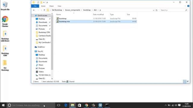Show hidden system tray icons
The image size is (193, 108).
coord(166,105)
